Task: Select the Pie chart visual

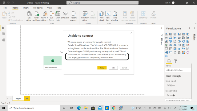Action: click(179, 41)
